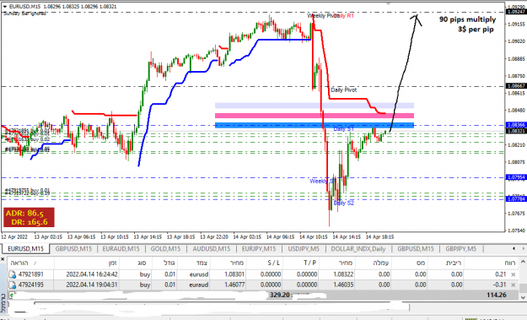Switch to the EURUSD,M15 chart tab
The height and width of the screenshot is (320, 527).
[x=26, y=249]
